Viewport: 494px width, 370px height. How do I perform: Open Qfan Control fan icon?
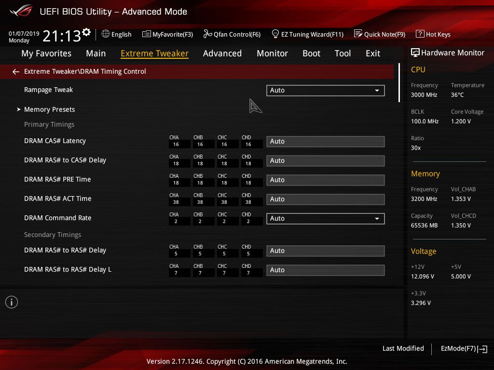click(x=207, y=34)
